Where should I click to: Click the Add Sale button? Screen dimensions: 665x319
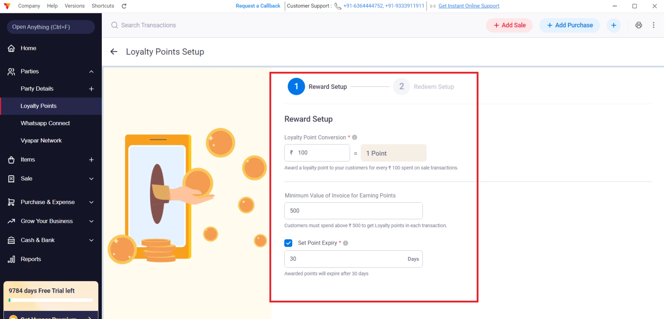tap(509, 25)
